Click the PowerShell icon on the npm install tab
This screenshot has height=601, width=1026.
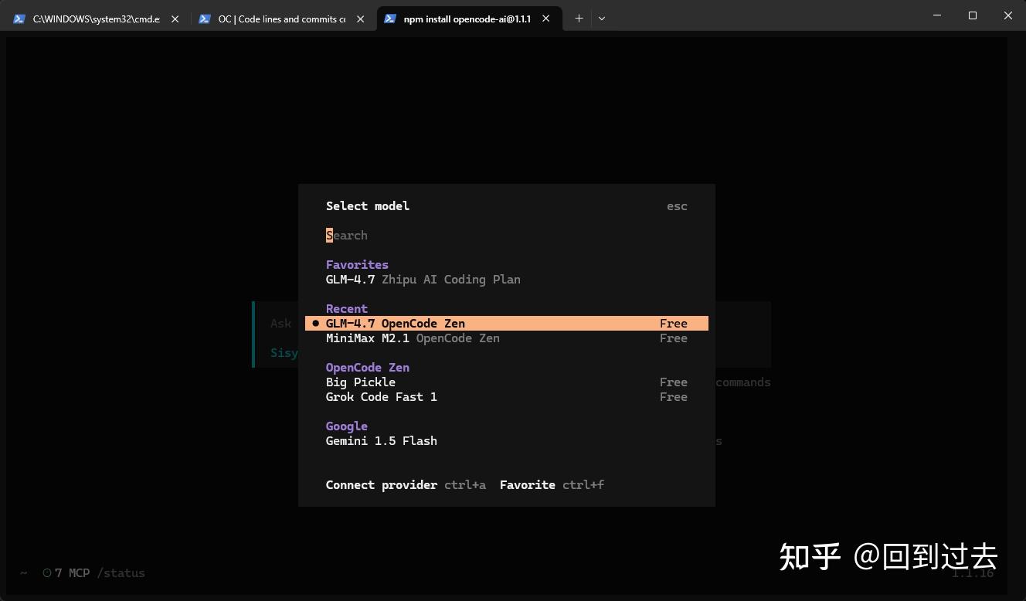tap(390, 19)
